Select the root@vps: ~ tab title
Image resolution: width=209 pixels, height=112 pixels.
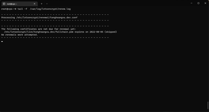coord(12,4)
